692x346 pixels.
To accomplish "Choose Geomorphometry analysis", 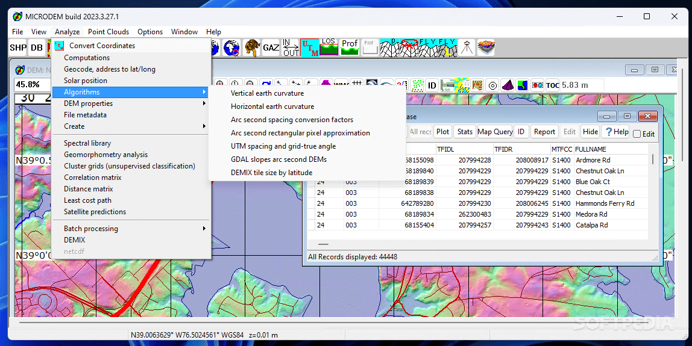I will coord(106,155).
